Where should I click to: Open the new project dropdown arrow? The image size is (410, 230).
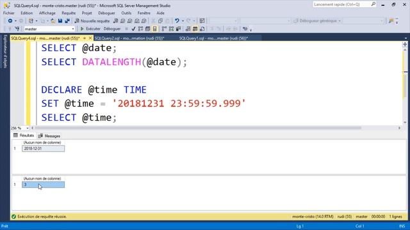click(37, 20)
